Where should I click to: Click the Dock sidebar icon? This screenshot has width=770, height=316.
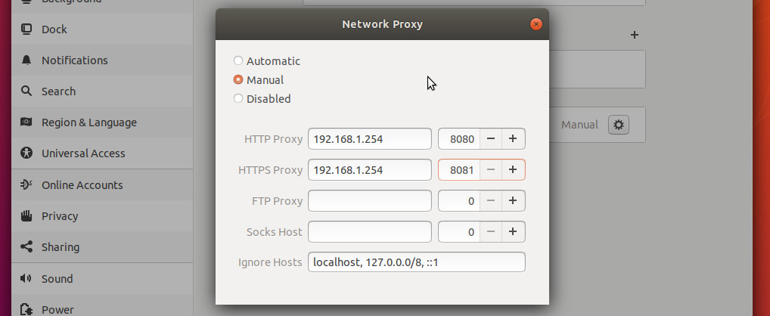pos(26,29)
